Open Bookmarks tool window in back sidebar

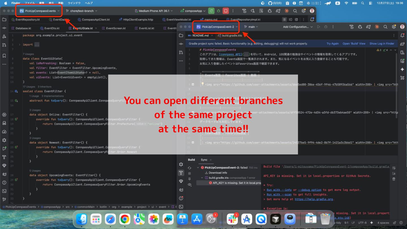click(4, 56)
